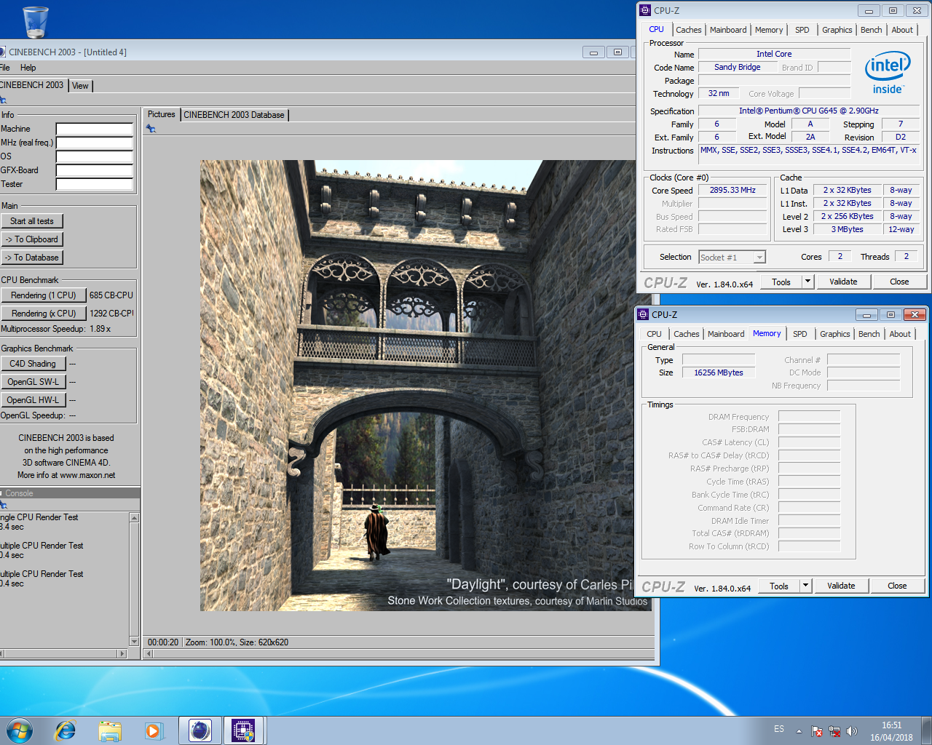Open Graphics tab in lower CPU-Z window
The image size is (932, 745).
pyautogui.click(x=835, y=334)
